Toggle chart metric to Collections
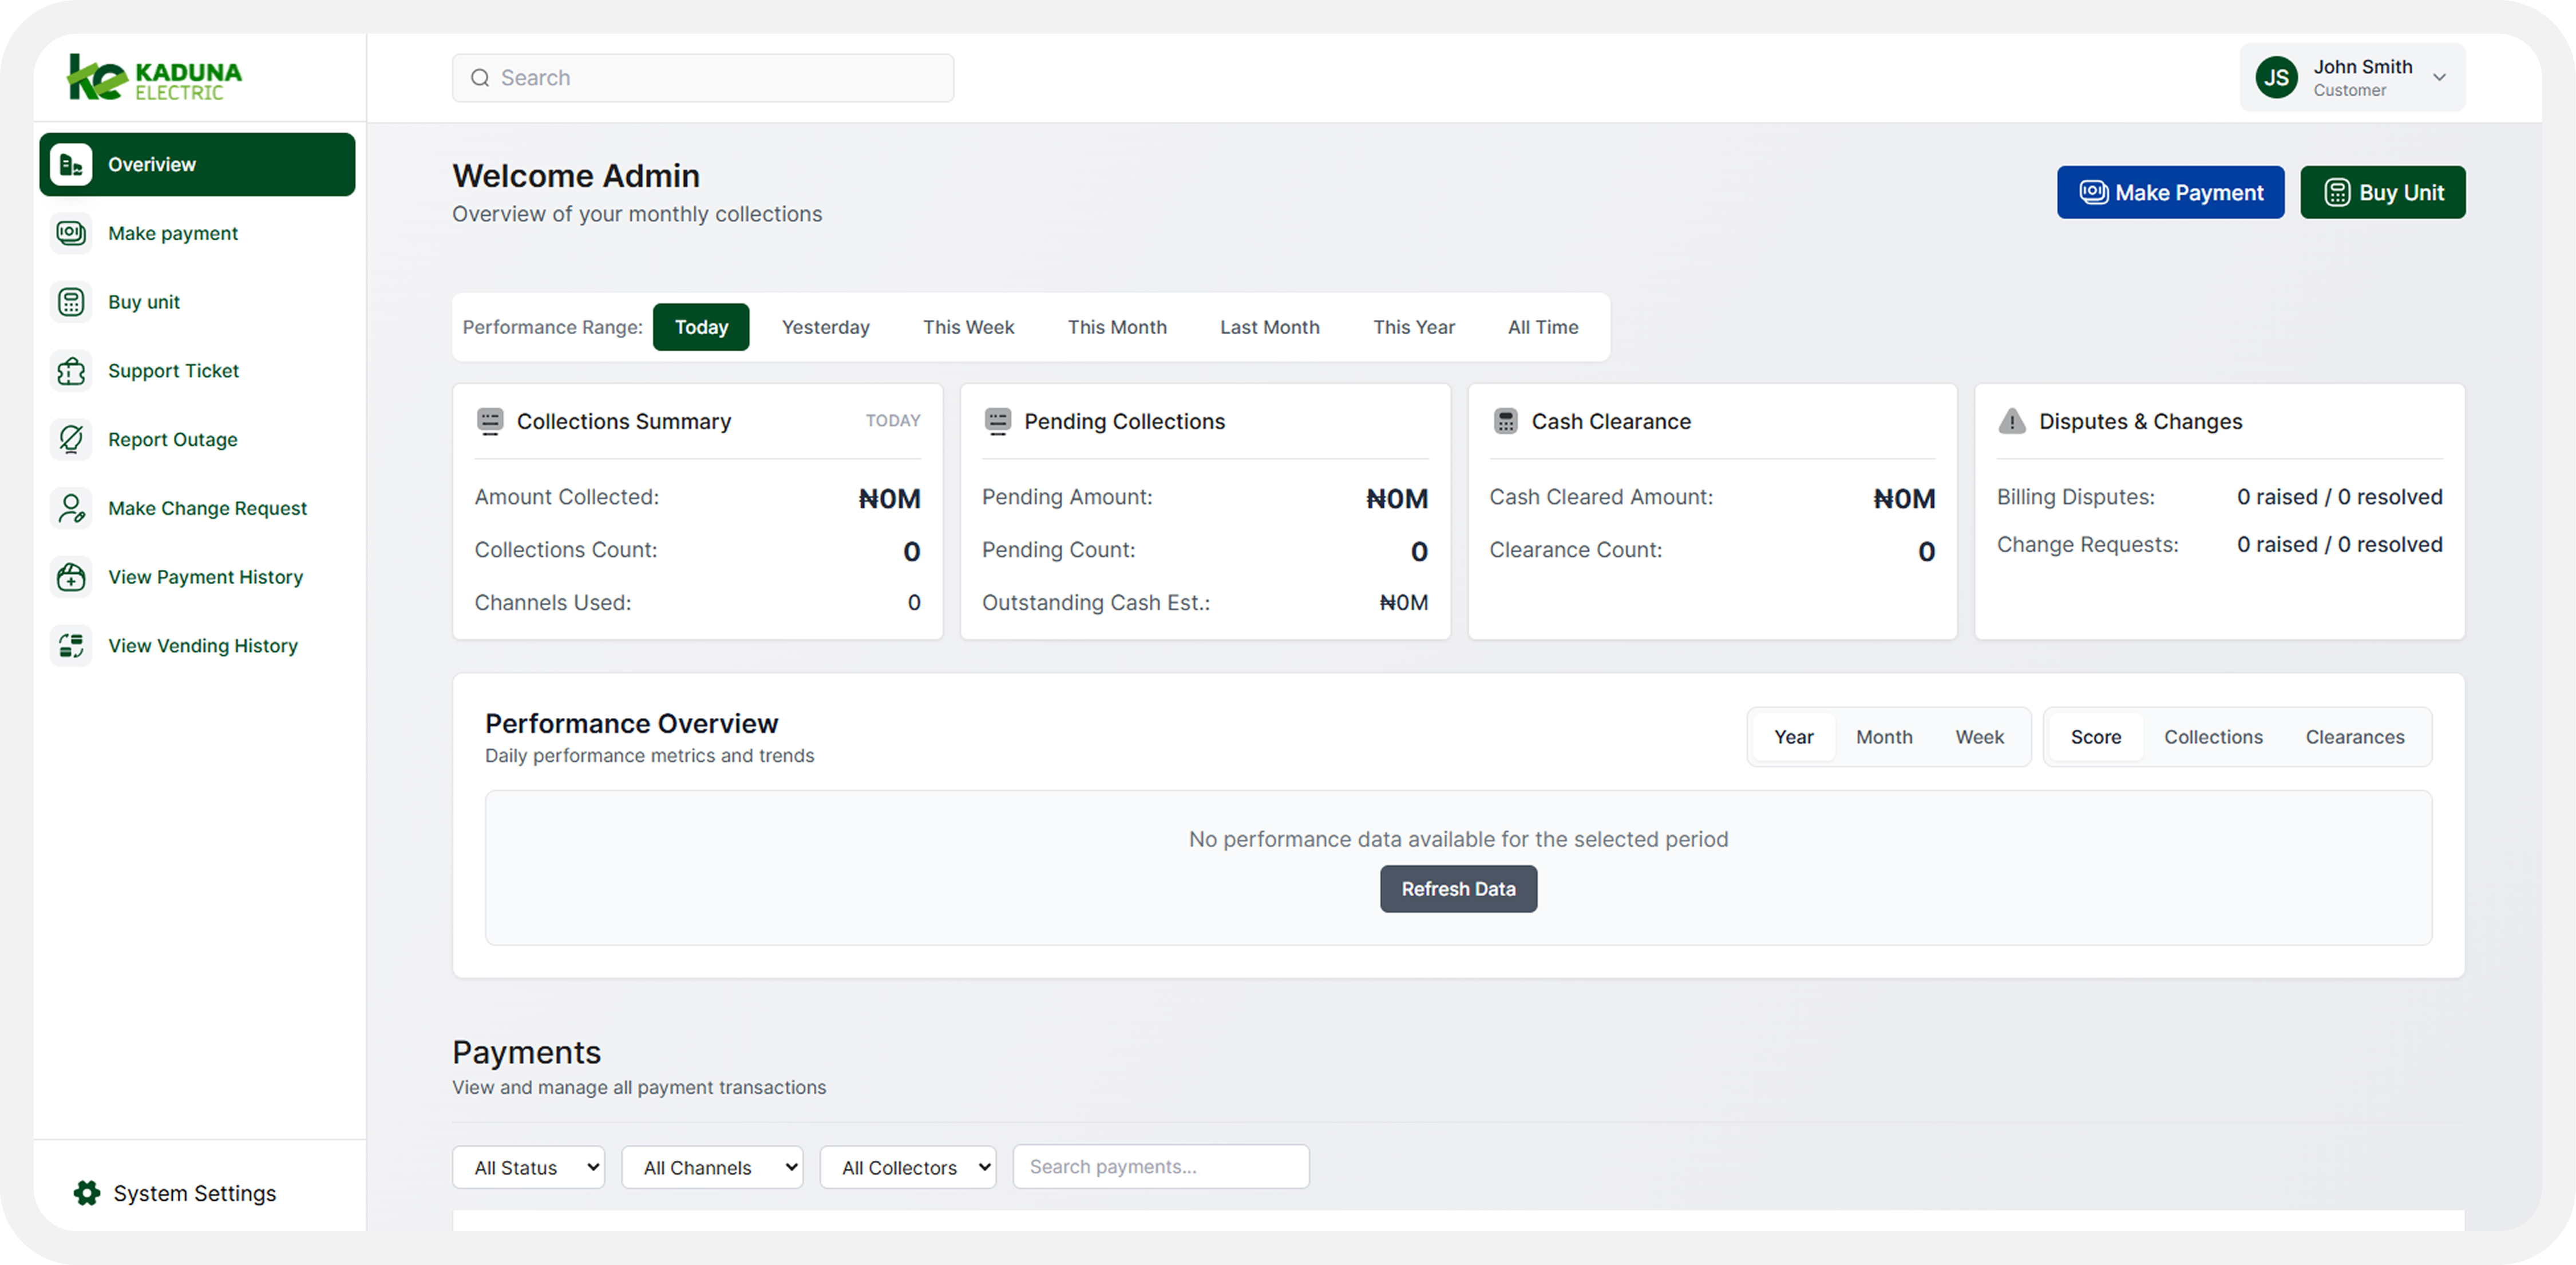The image size is (2576, 1265). coord(2212,737)
